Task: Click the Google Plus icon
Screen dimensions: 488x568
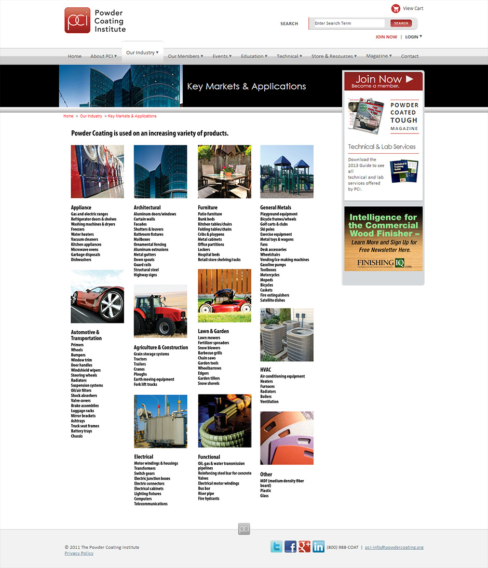Action: 304,547
